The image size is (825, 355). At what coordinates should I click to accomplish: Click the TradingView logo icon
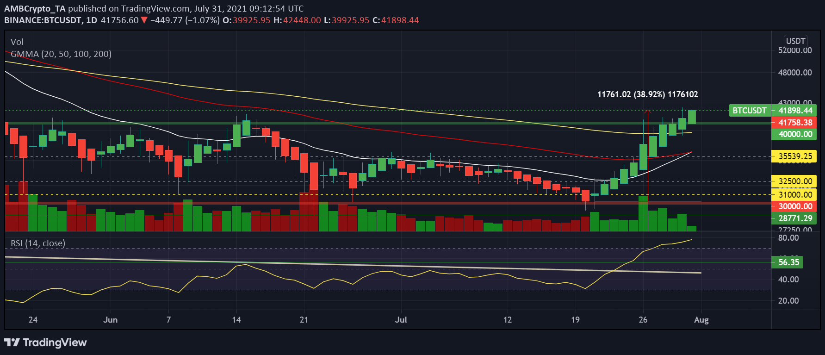pyautogui.click(x=12, y=343)
